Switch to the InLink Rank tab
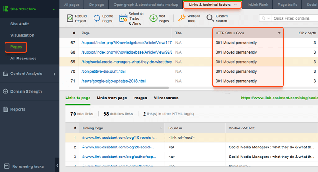Image resolution: width=318 pixels, height=172 pixels. coord(258,5)
